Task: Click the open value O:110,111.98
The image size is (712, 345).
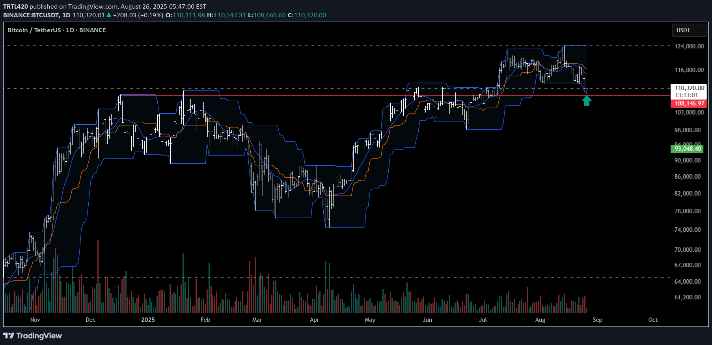Action: [x=185, y=15]
